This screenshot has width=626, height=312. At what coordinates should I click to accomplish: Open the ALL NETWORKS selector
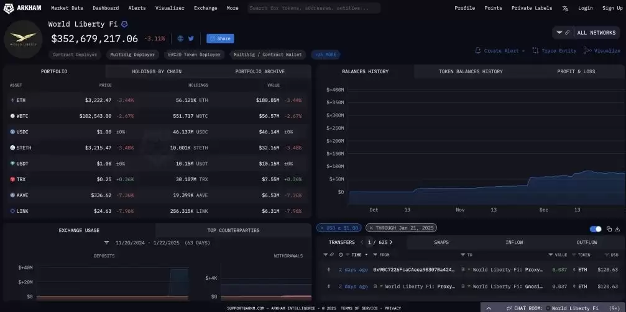coord(596,32)
